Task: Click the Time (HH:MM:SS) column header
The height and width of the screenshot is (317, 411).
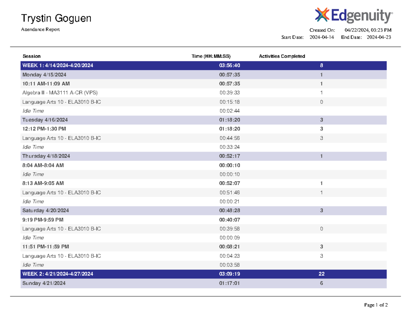Action: click(x=212, y=56)
